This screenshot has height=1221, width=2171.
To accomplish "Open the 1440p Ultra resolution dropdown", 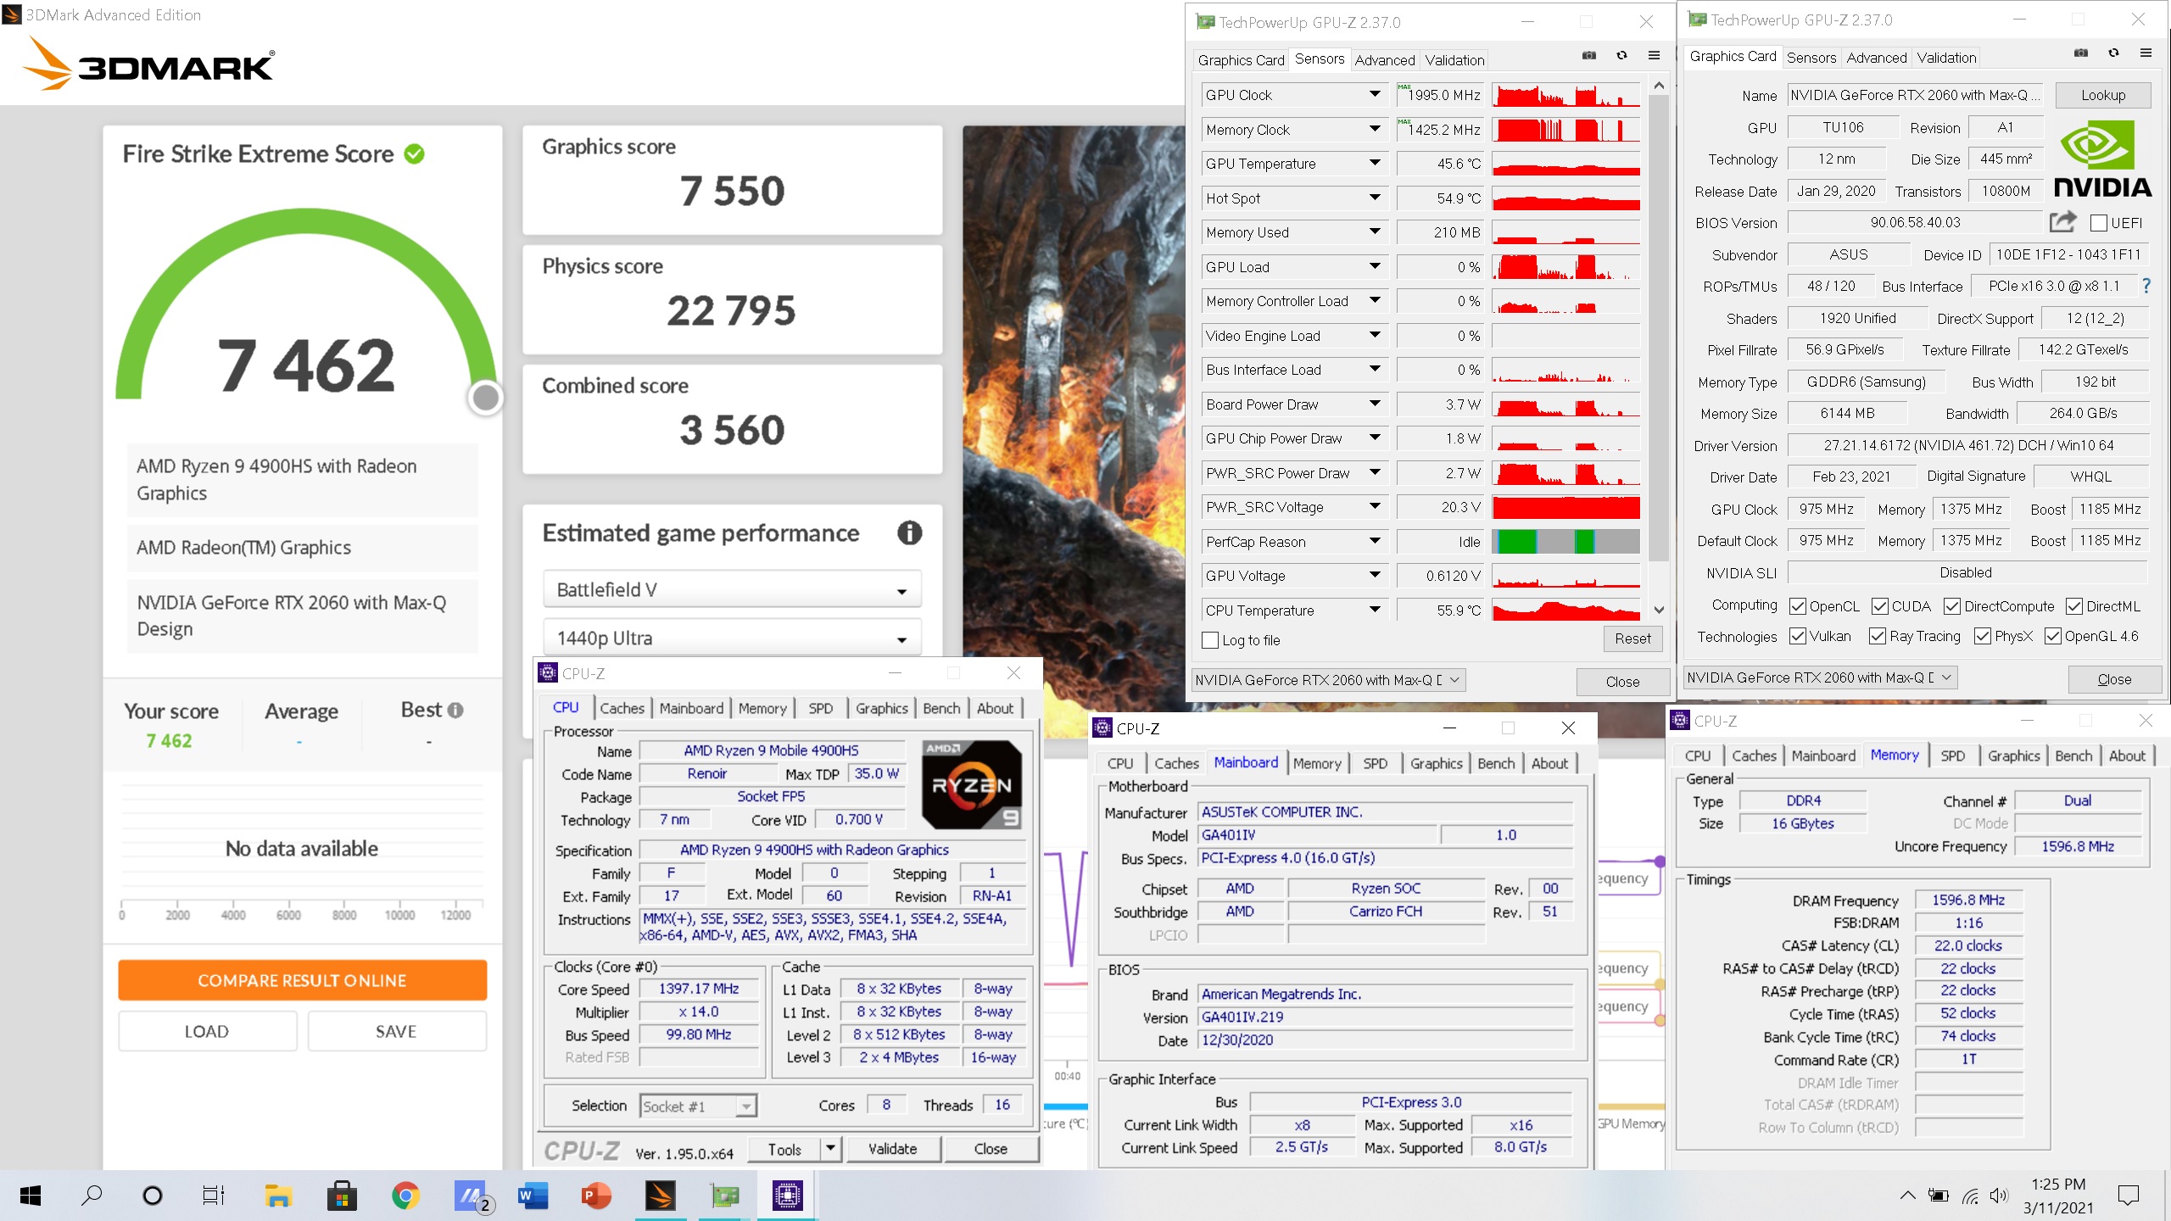I will [732, 638].
